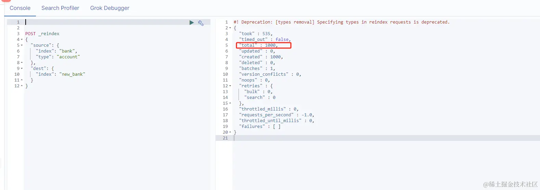Collapse the "dest" block fold arrow
540x190 pixels.
coord(22,69)
